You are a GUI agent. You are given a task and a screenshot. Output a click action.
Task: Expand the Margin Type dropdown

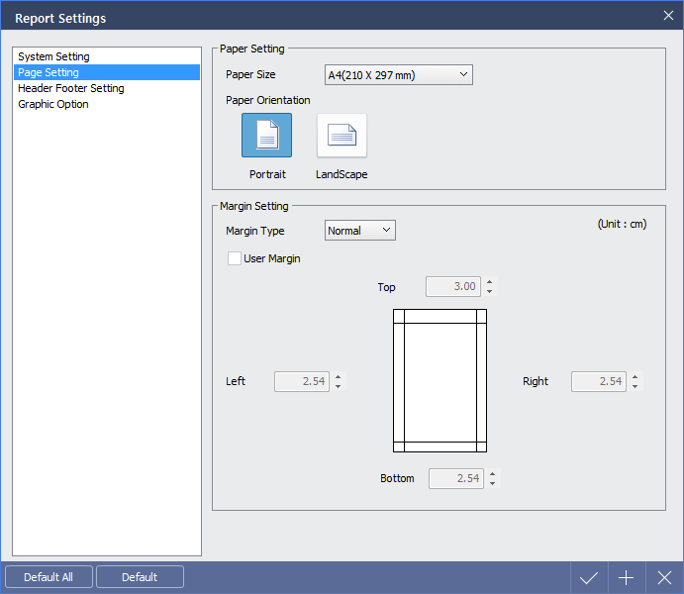click(360, 231)
